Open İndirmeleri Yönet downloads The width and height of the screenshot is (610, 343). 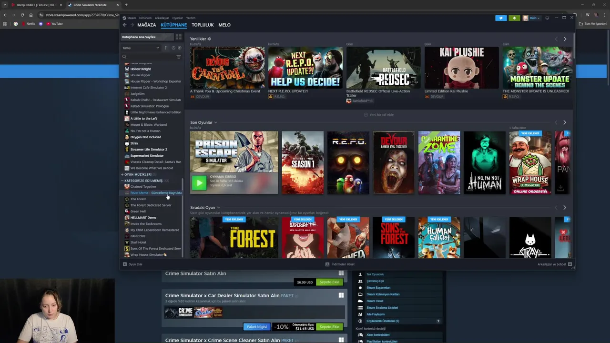tap(340, 264)
